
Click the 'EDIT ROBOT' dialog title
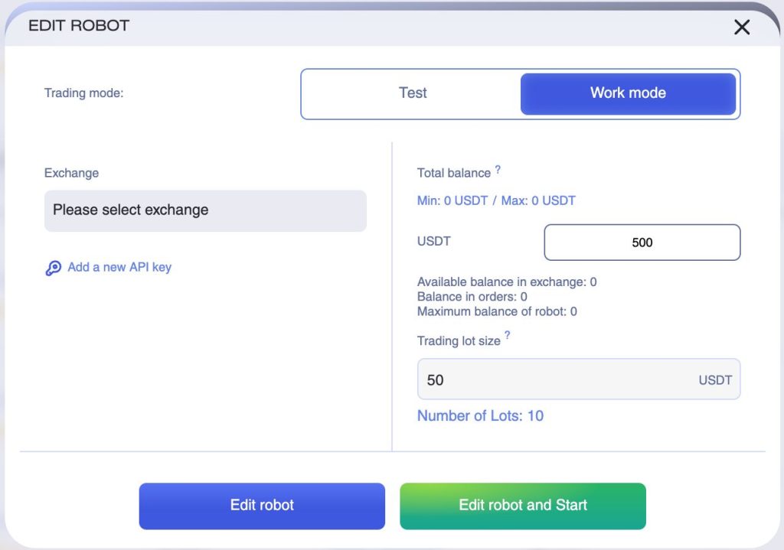79,25
